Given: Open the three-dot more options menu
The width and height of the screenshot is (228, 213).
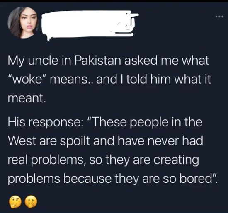Looking at the screenshot, I should click(219, 17).
